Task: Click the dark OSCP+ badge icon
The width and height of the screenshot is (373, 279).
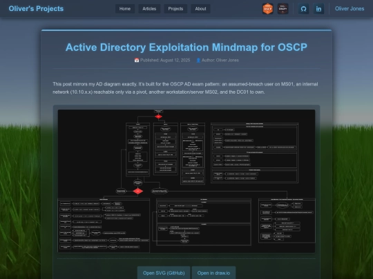Action: tap(283, 9)
